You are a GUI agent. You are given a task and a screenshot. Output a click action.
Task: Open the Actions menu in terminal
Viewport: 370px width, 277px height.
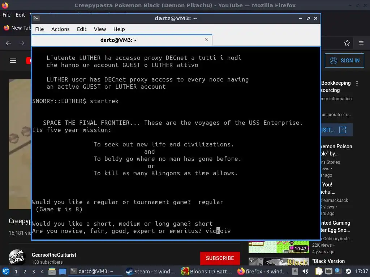pyautogui.click(x=60, y=29)
